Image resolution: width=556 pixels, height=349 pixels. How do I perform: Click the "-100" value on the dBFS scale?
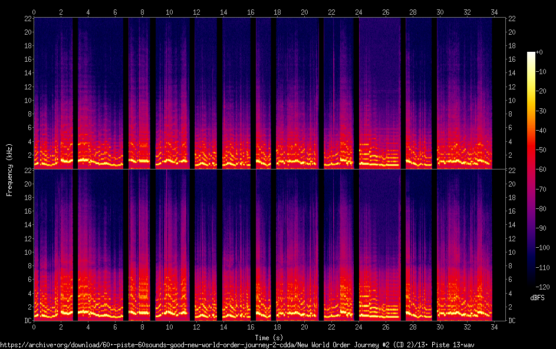coord(542,248)
